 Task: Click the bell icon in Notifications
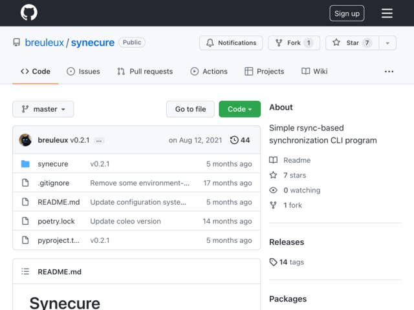click(x=210, y=43)
